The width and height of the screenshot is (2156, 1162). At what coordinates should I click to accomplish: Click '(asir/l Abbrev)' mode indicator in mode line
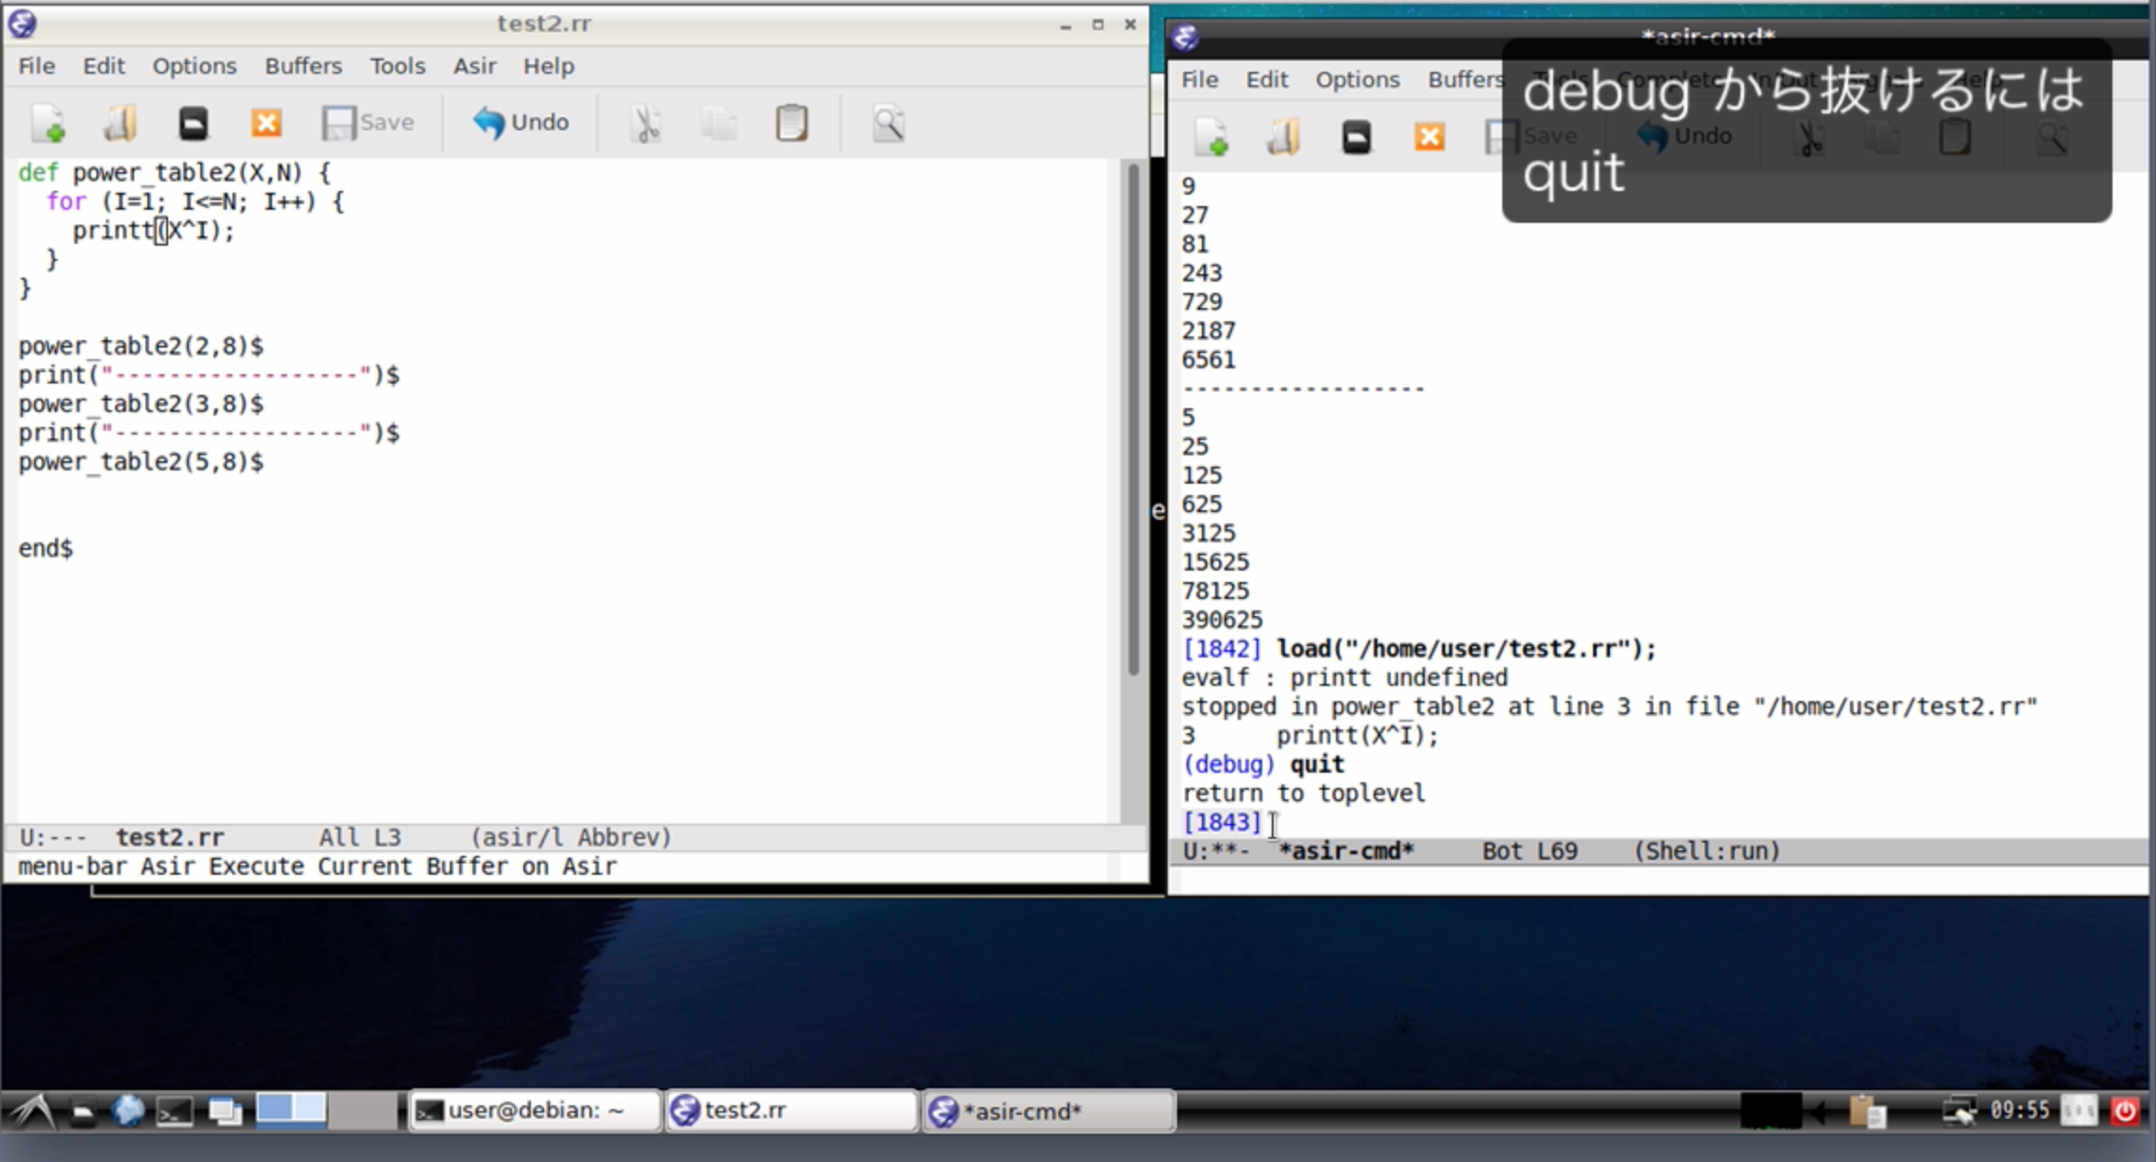coord(571,837)
